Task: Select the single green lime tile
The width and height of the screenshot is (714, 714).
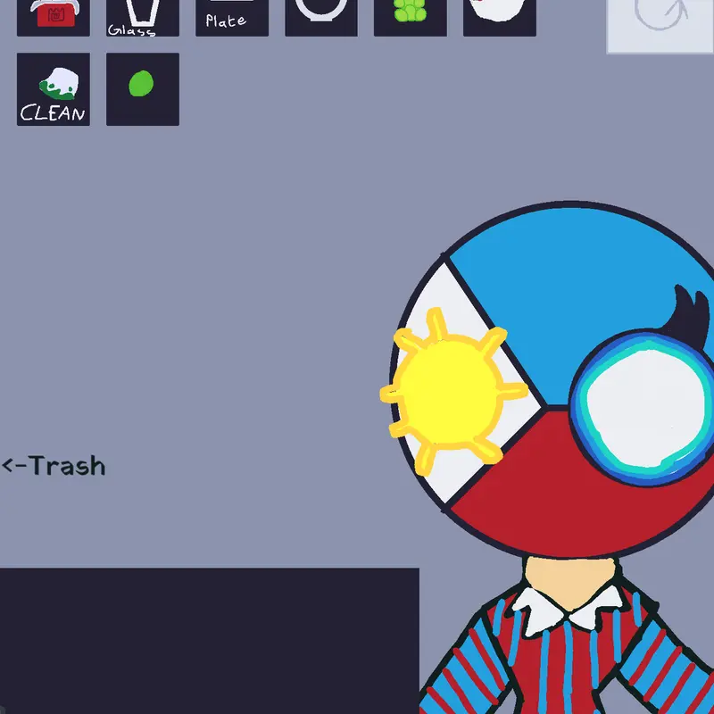Action: (x=143, y=89)
